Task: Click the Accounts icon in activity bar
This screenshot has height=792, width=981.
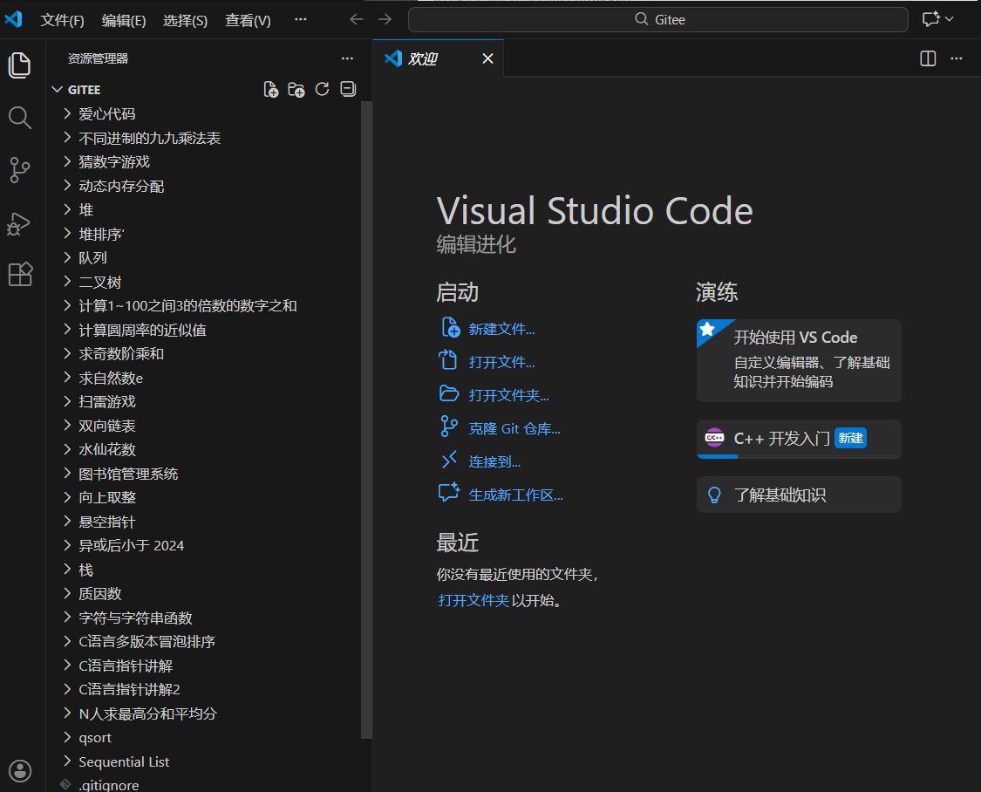Action: (20, 771)
